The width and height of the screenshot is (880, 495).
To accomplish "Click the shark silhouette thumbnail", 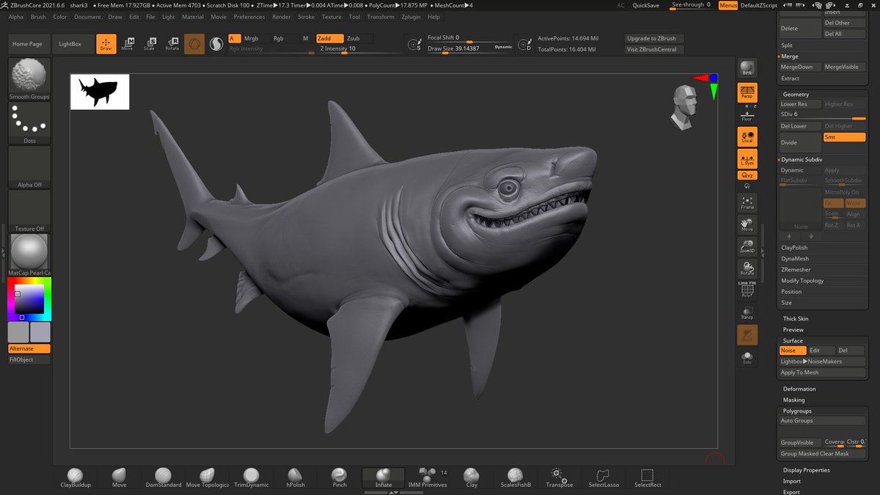I will 100,92.
